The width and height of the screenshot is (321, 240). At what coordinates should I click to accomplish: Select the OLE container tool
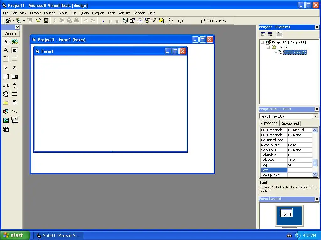(6, 129)
